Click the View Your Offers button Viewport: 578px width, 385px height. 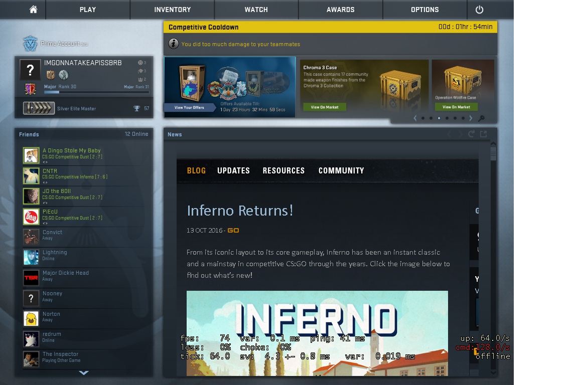coord(189,108)
